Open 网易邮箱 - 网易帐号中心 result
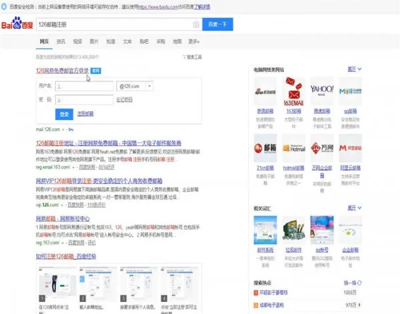This screenshot has height=314, width=400. [63, 219]
